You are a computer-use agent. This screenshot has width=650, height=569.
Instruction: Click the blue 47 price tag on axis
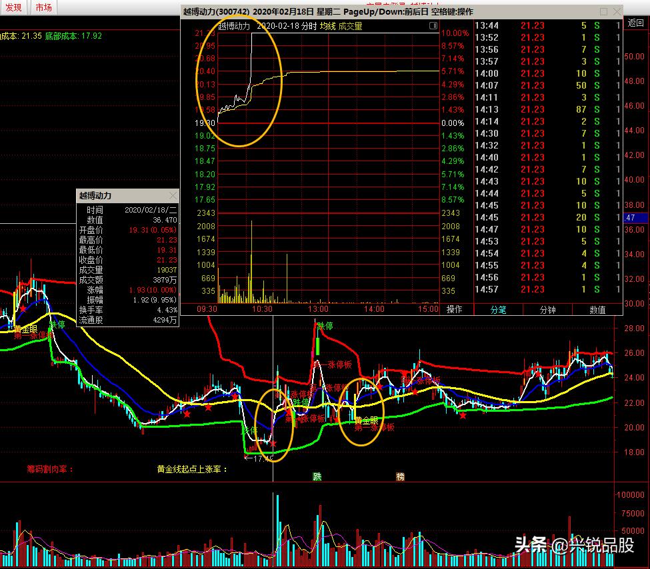(x=631, y=218)
